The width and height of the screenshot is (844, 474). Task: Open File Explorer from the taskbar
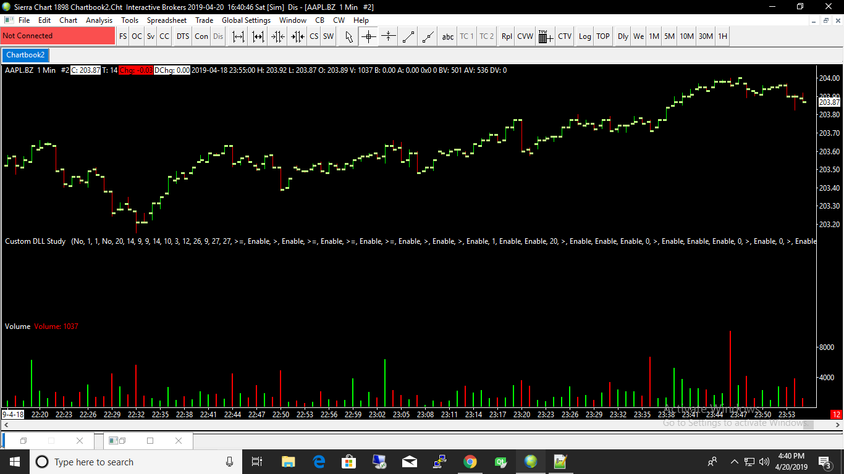pos(289,462)
